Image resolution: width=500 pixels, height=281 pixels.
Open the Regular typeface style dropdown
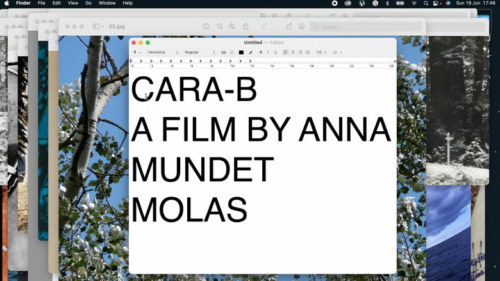tap(199, 52)
